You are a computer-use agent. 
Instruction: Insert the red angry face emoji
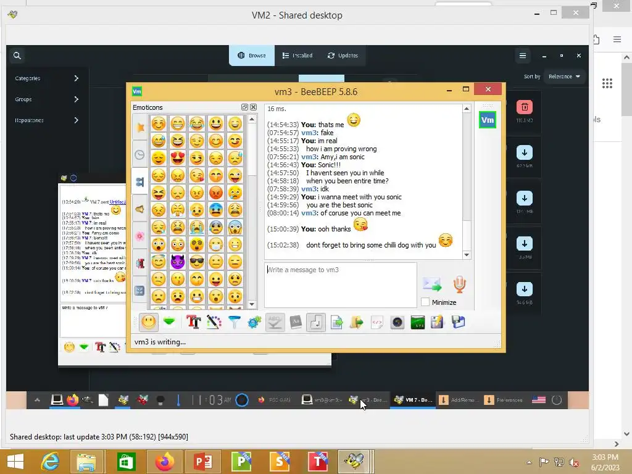[216, 193]
